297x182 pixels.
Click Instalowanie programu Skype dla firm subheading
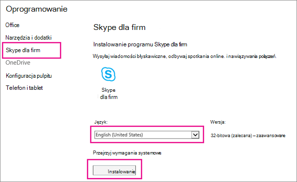[x=140, y=44]
